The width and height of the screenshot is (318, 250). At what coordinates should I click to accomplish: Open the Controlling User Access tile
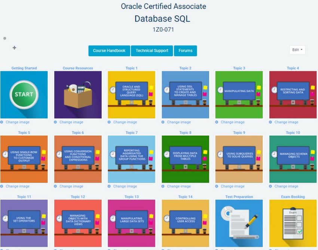pyautogui.click(x=185, y=223)
